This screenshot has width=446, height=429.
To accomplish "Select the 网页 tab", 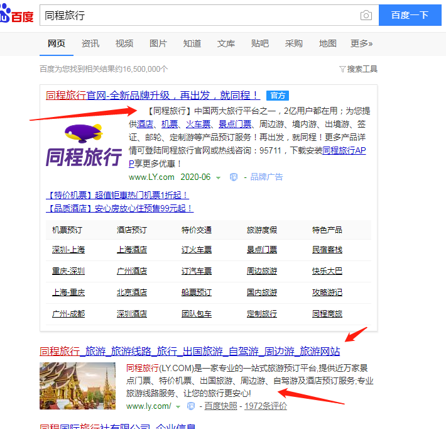I will [x=57, y=43].
